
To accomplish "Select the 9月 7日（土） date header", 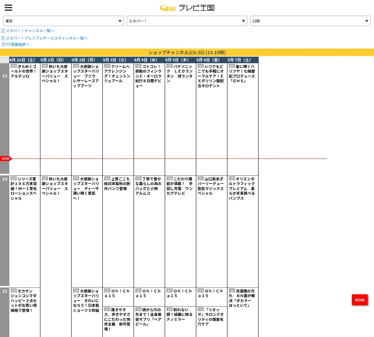I will tap(243, 60).
